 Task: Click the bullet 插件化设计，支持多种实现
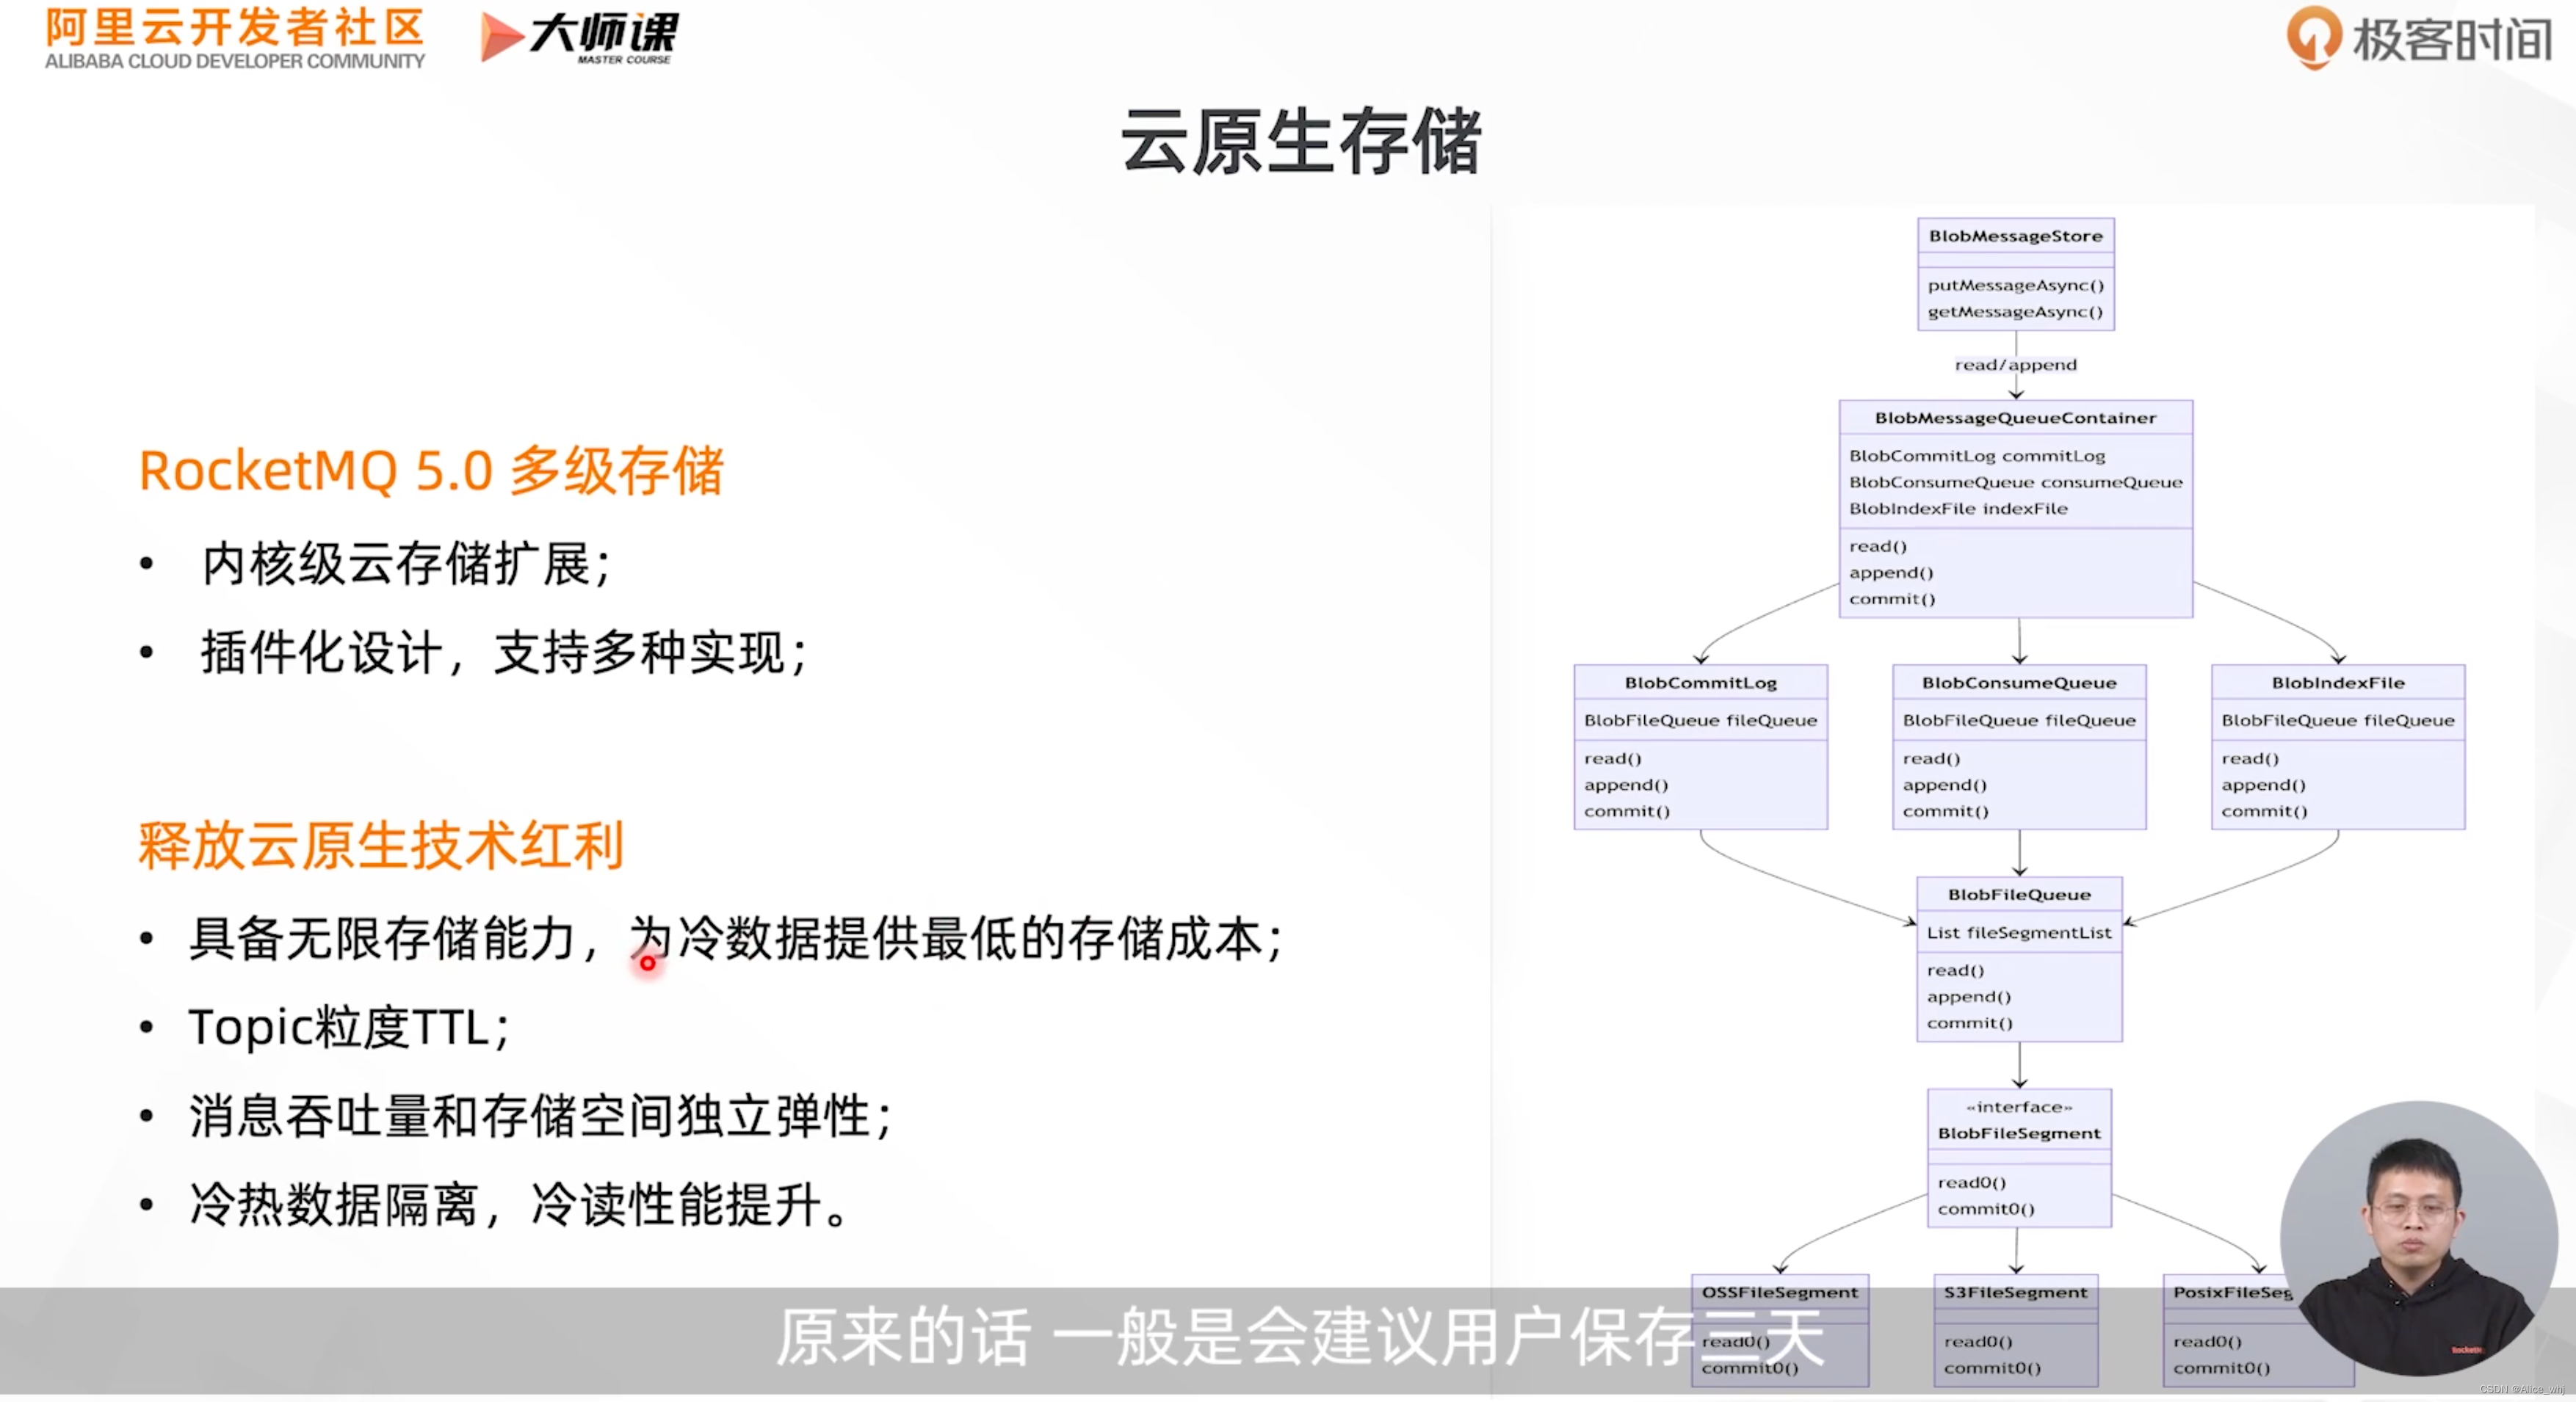(504, 653)
